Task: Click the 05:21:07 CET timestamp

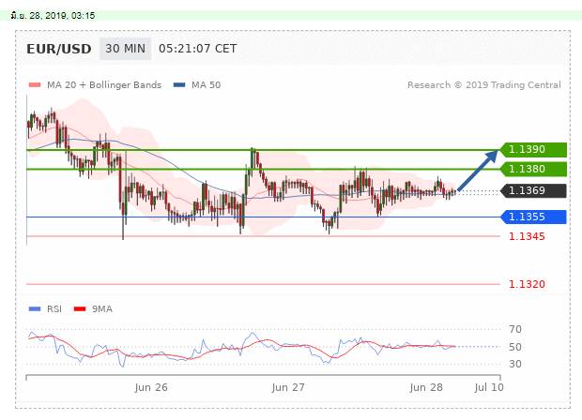Action: point(197,49)
